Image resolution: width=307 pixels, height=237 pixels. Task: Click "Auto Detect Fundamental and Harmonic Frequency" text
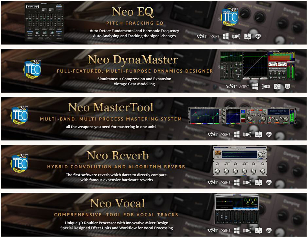pos(134,31)
